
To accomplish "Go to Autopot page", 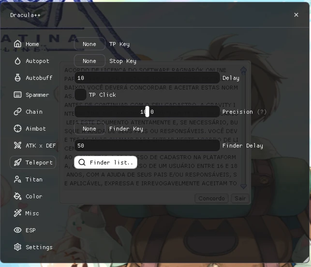I will coord(32,61).
